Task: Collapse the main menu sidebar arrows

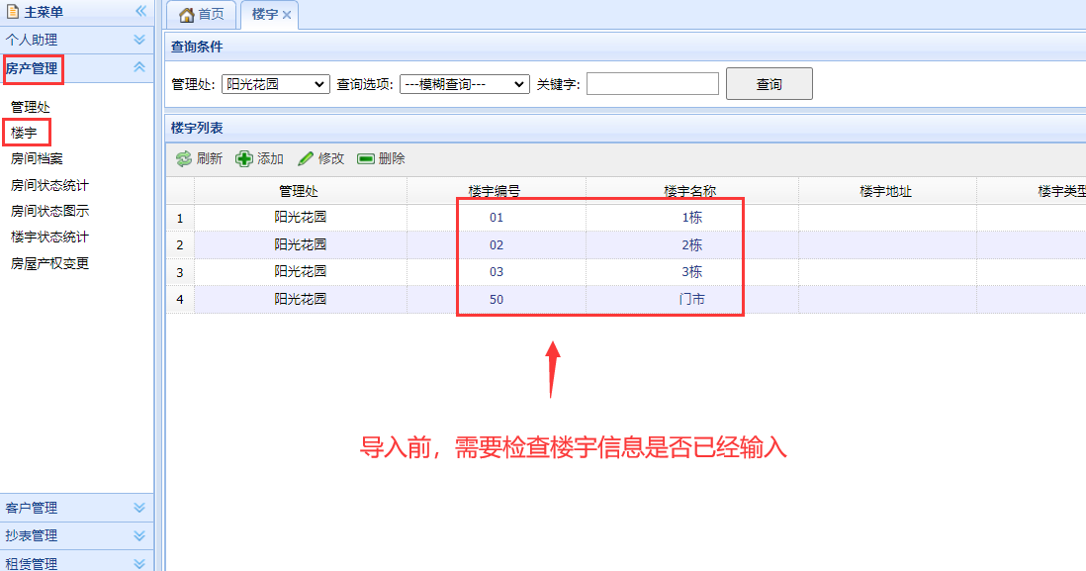Action: pyautogui.click(x=140, y=12)
